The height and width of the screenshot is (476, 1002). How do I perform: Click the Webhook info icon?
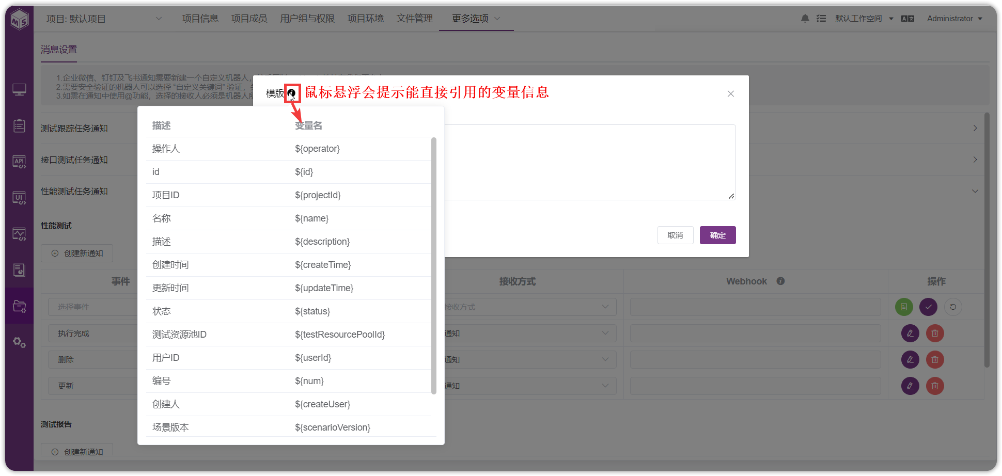tap(780, 281)
